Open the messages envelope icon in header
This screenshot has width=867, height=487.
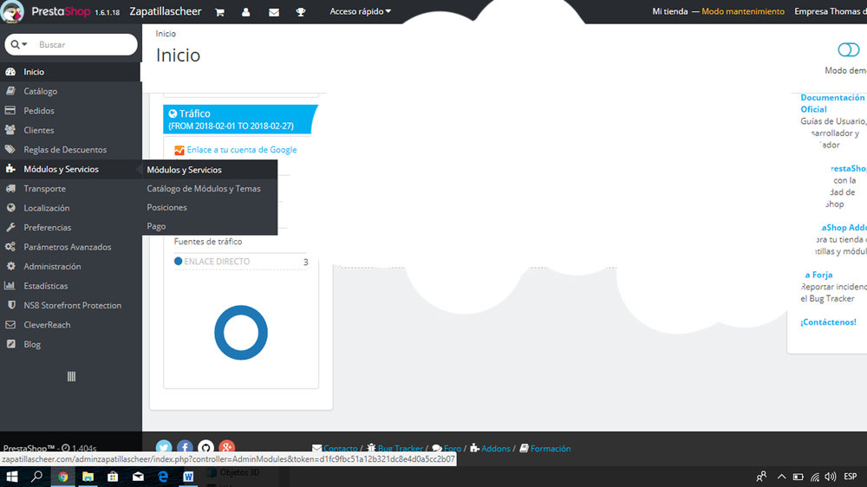click(274, 12)
